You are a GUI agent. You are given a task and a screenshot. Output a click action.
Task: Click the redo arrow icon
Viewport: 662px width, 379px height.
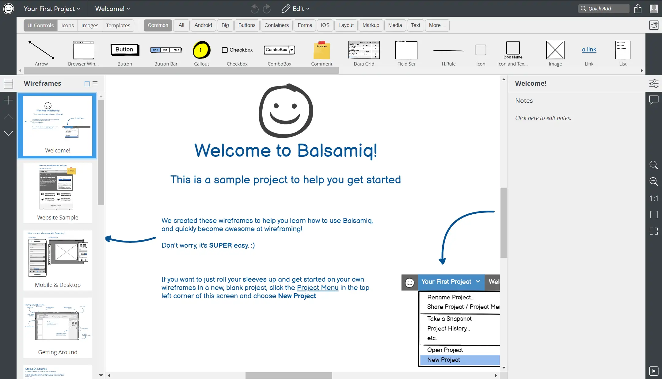pyautogui.click(x=267, y=9)
